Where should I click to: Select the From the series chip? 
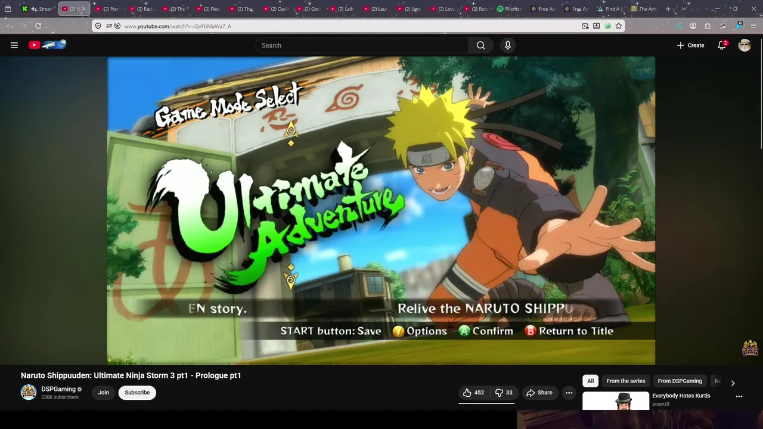625,381
